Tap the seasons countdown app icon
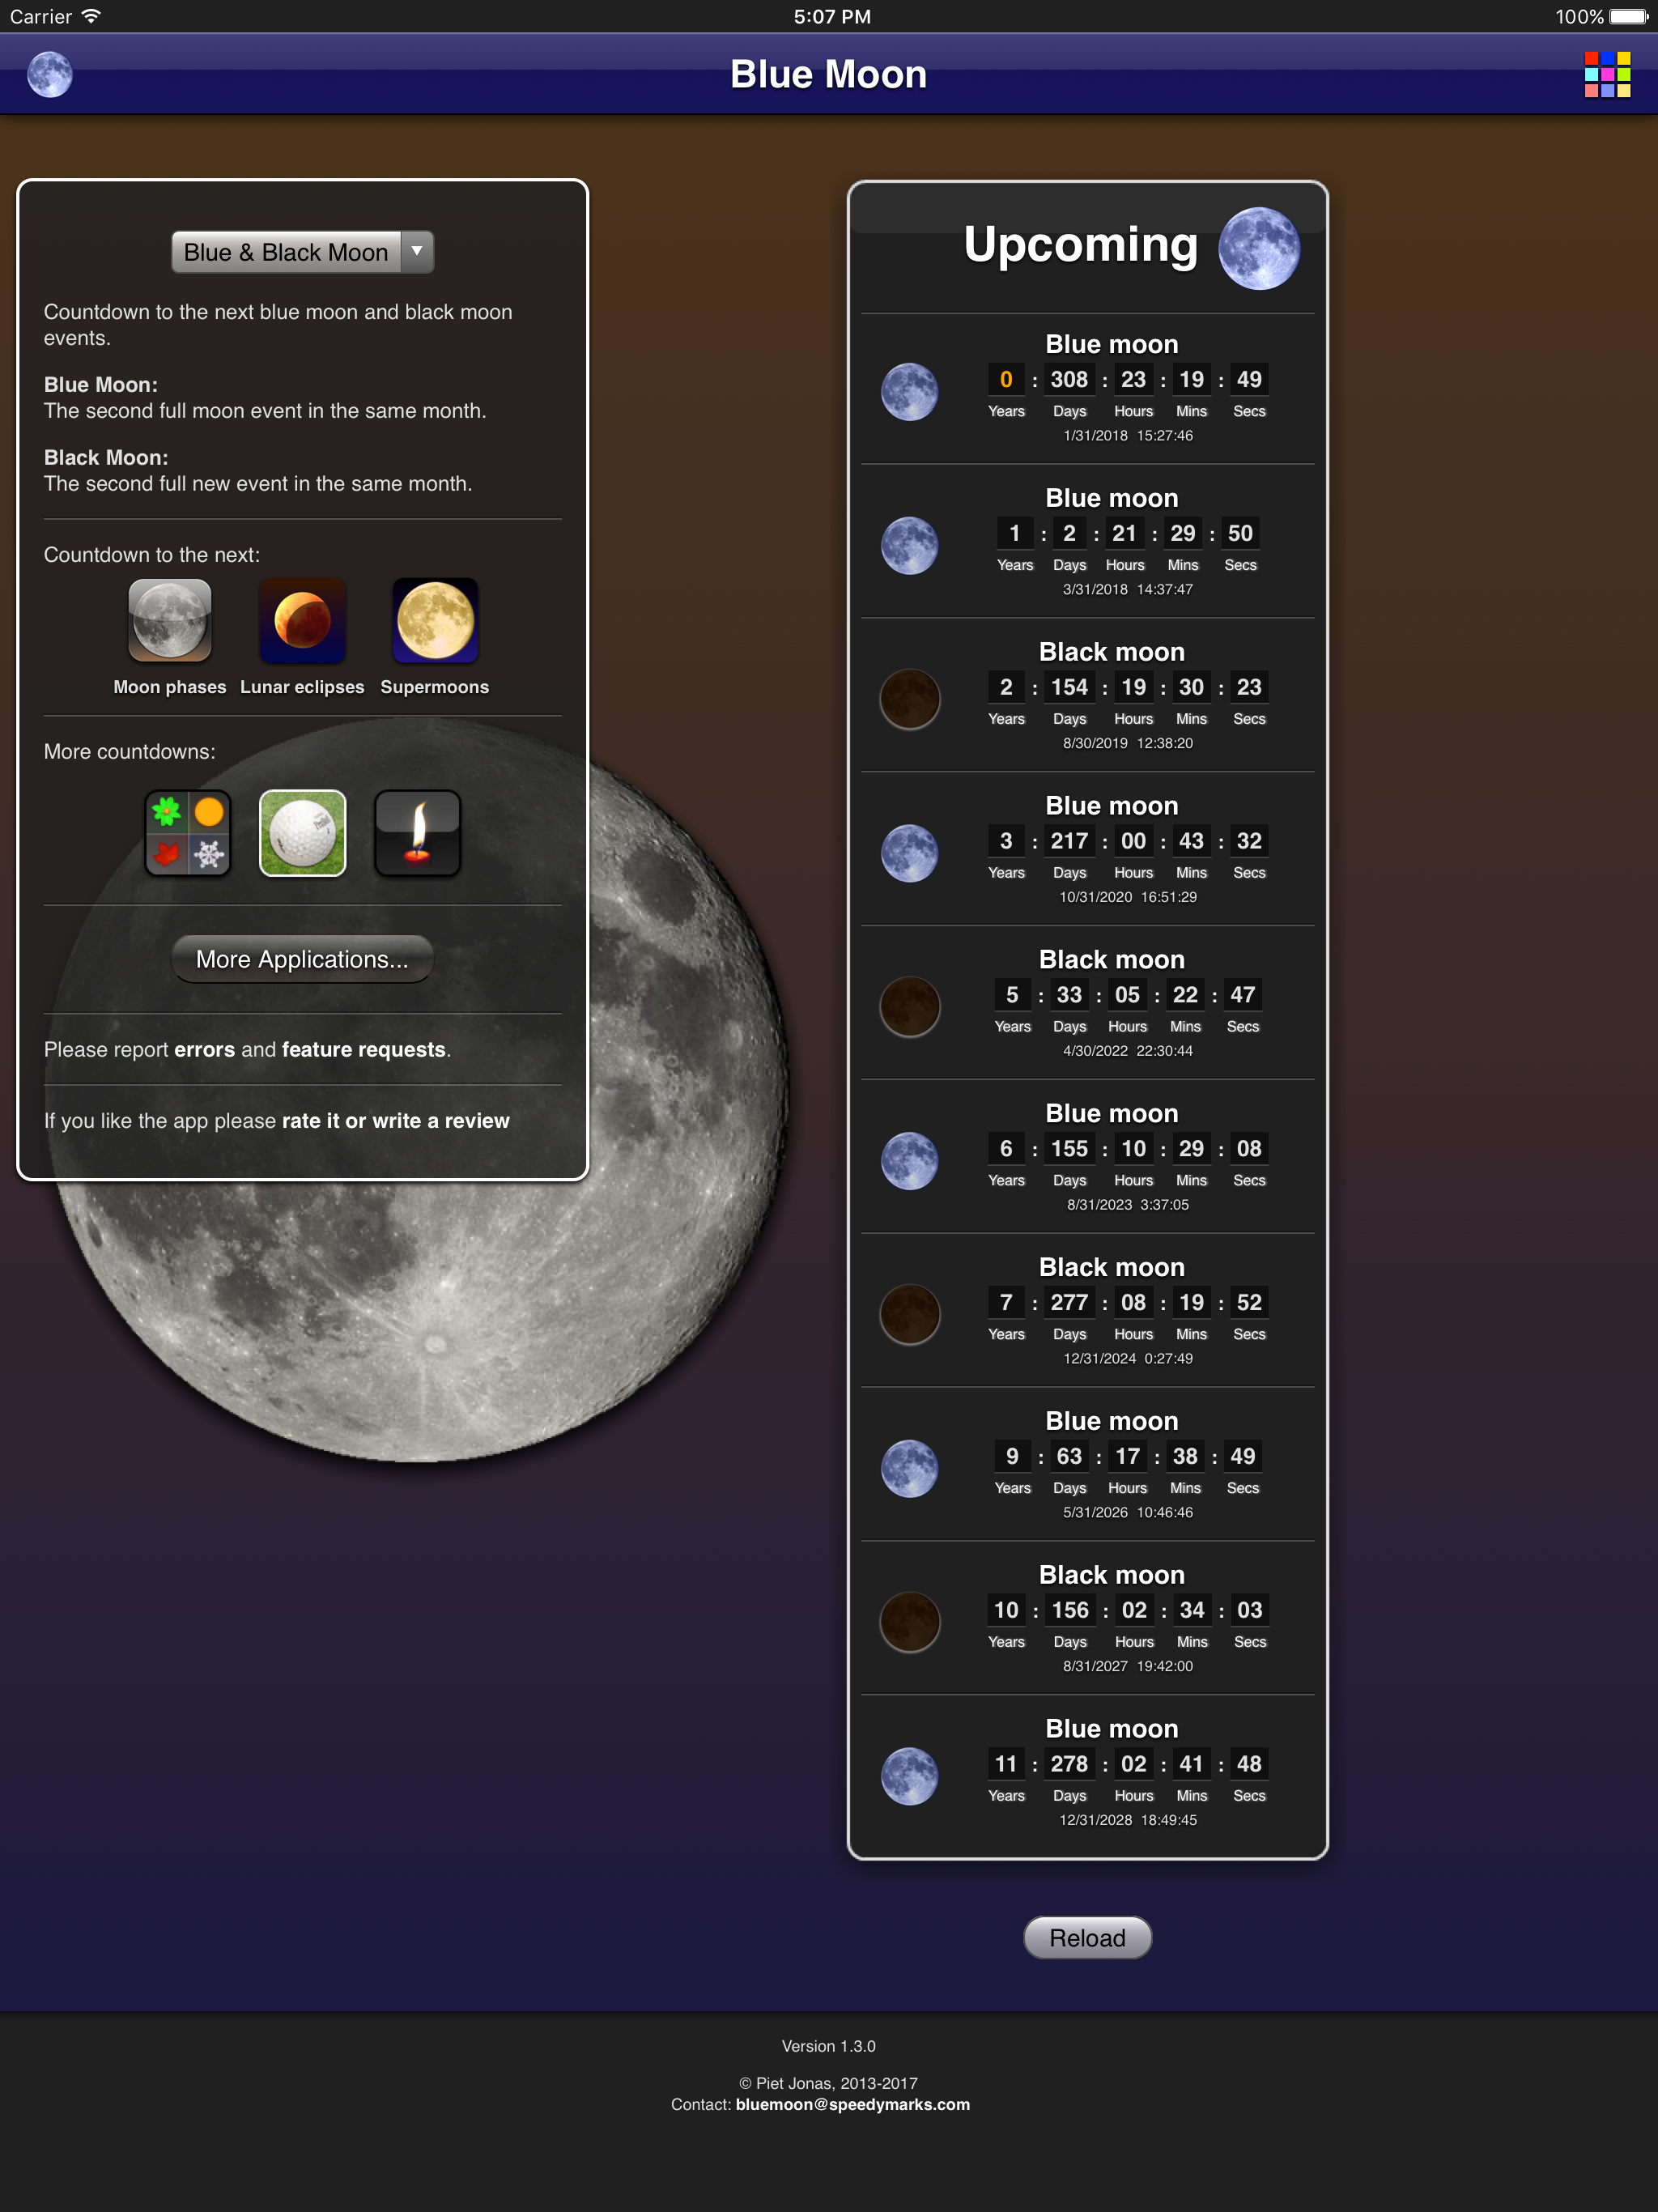The image size is (1658, 2212). click(188, 833)
